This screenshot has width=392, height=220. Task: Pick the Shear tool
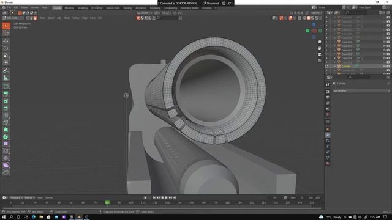[x=6, y=165]
